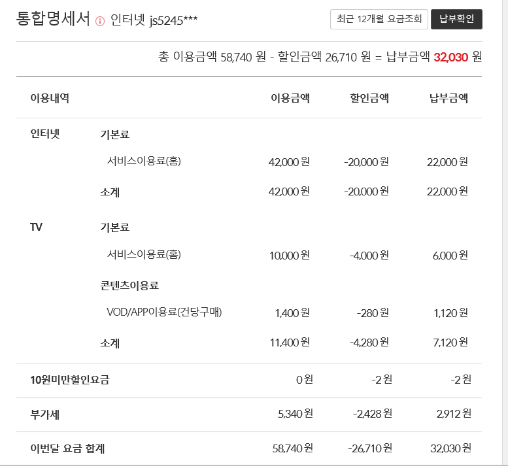Click the 10원미만할인요금 row label
The height and width of the screenshot is (470, 508).
coord(70,379)
